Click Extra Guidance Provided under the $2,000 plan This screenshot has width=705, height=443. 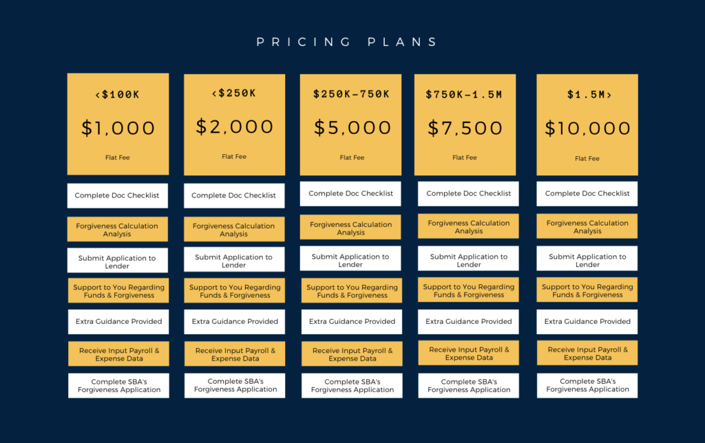point(234,322)
